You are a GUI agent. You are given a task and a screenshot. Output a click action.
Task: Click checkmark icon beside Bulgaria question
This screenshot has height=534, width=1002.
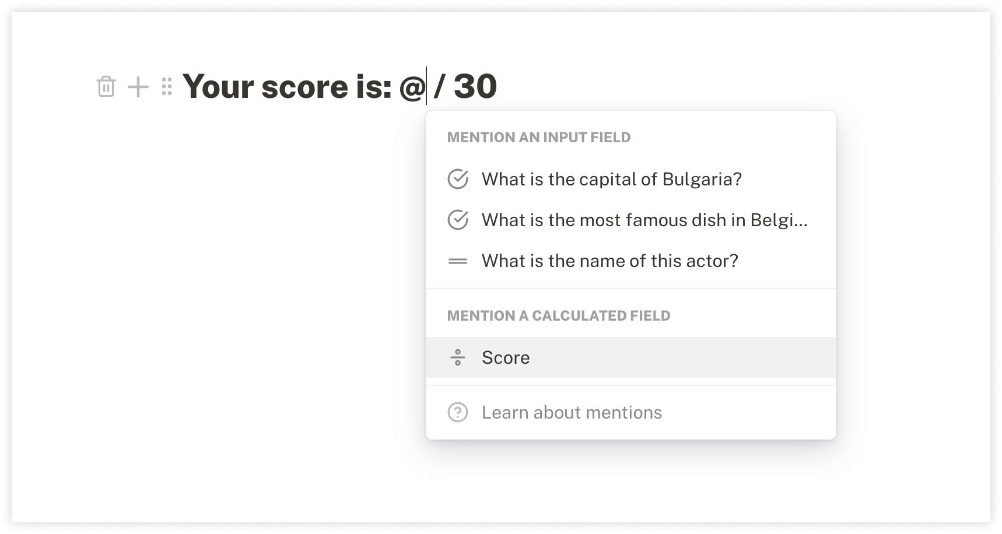[x=458, y=179]
